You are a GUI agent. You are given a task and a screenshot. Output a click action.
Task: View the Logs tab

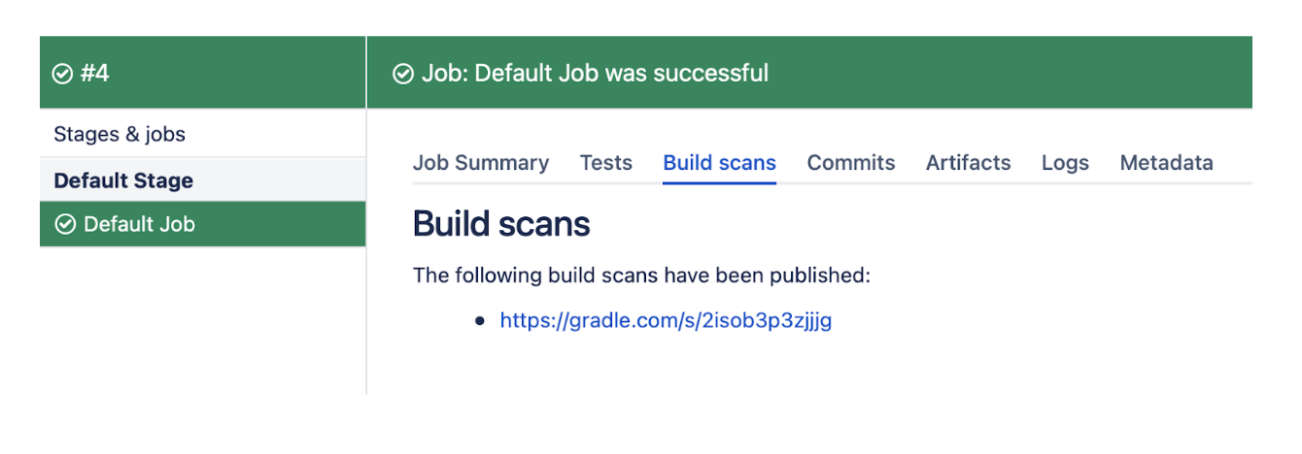(x=1065, y=163)
